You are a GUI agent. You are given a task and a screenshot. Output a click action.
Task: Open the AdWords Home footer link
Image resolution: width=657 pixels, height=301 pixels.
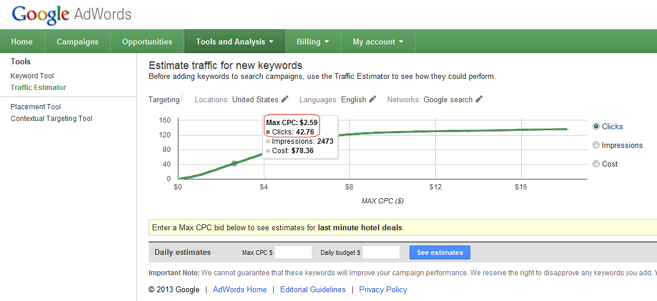[x=240, y=290]
